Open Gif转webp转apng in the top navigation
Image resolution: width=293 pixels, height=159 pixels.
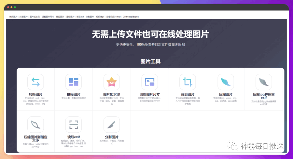point(131,17)
